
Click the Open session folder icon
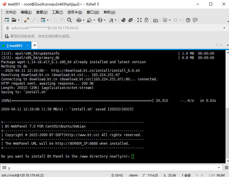click(x=14, y=20)
